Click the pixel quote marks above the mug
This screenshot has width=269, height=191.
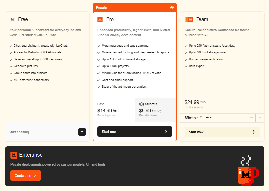coord(246,160)
